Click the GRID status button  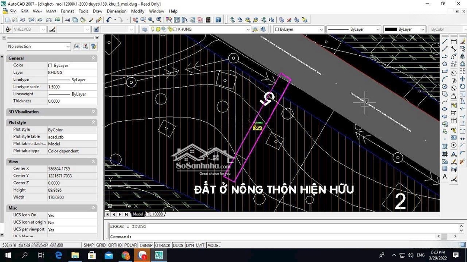click(x=101, y=245)
